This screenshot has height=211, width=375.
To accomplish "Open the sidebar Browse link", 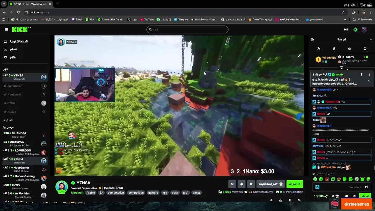I will (x=10, y=50).
